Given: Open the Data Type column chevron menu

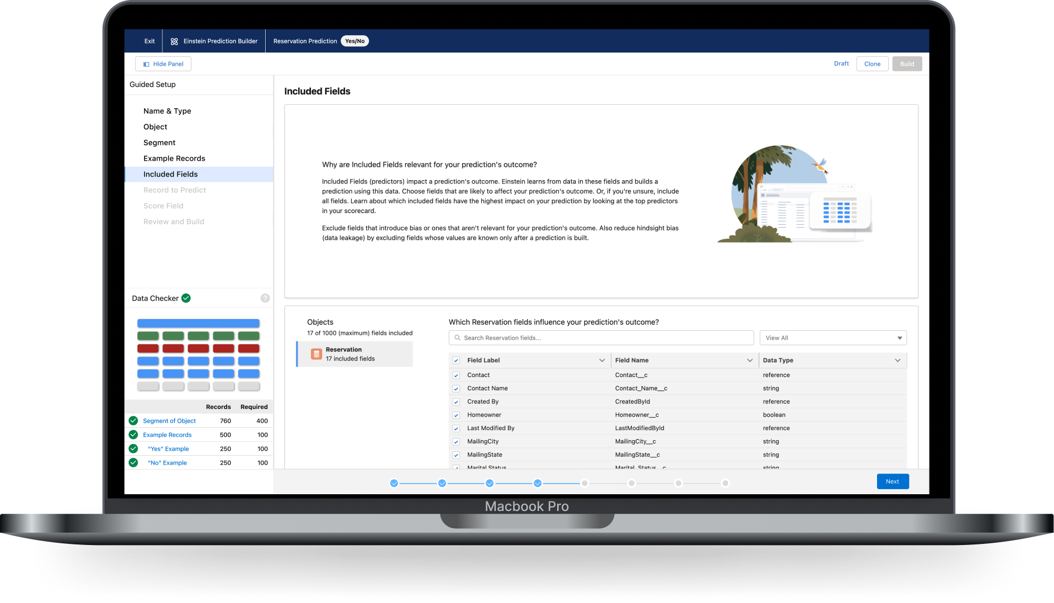Looking at the screenshot, I should [898, 360].
